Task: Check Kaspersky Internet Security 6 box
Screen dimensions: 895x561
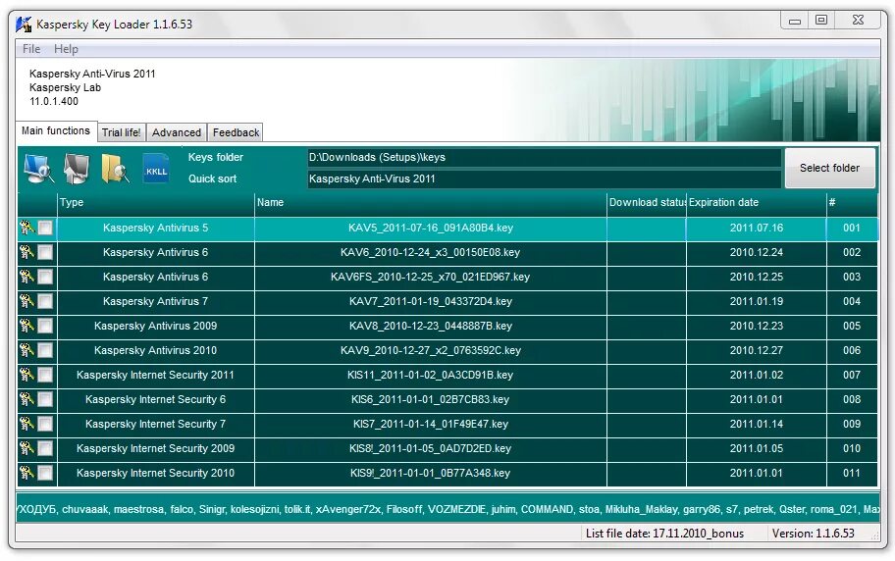Action: 45,399
